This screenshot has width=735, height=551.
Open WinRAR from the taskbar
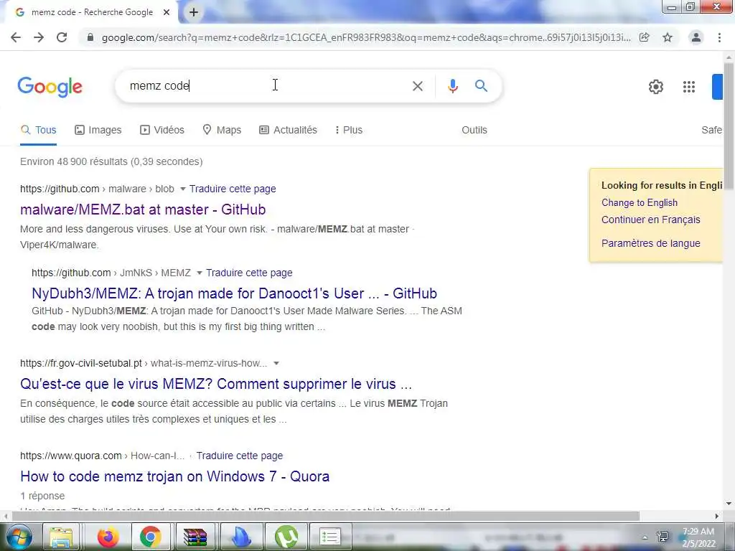click(x=195, y=537)
